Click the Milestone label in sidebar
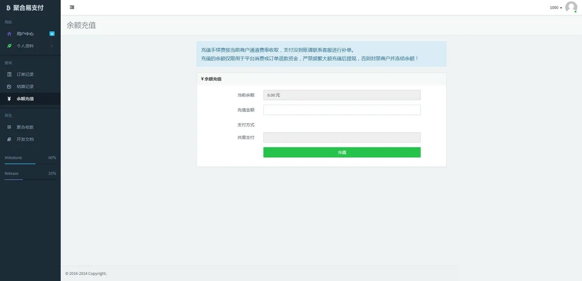This screenshot has height=281, width=582. (13, 158)
